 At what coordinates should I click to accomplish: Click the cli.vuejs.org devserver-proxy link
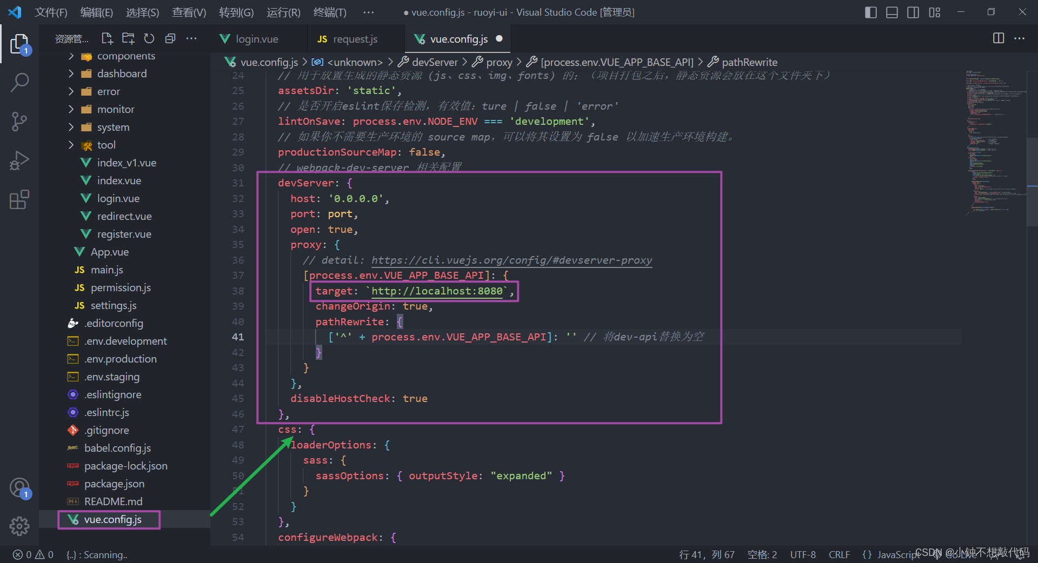pyautogui.click(x=511, y=260)
